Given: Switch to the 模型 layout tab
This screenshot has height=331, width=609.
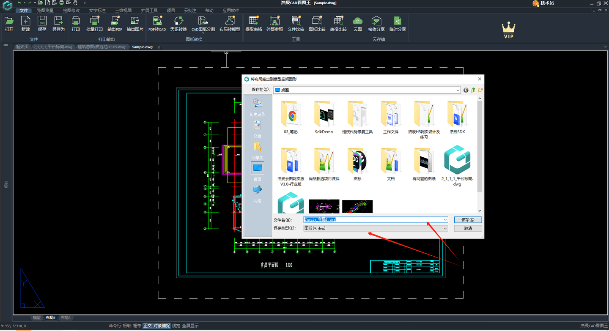Looking at the screenshot, I should (x=37, y=317).
